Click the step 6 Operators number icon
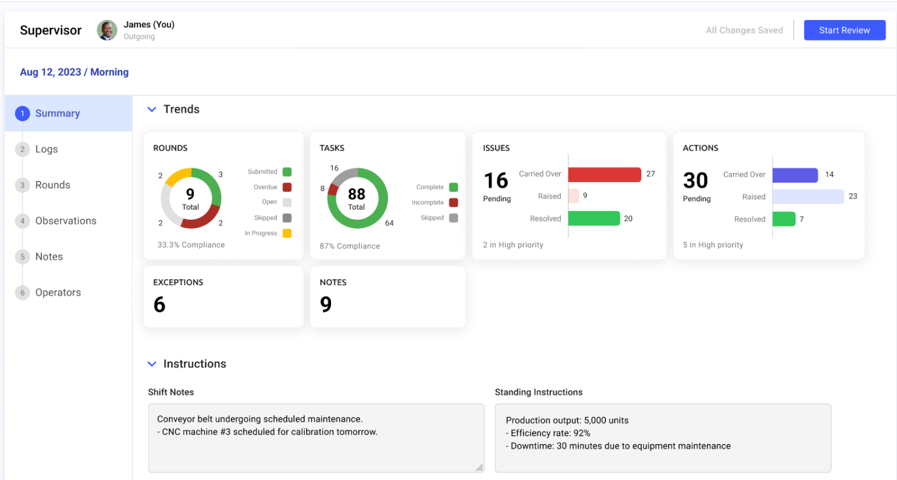 pos(22,292)
